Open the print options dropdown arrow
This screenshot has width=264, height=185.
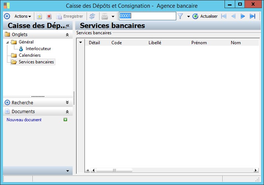[x=113, y=17]
